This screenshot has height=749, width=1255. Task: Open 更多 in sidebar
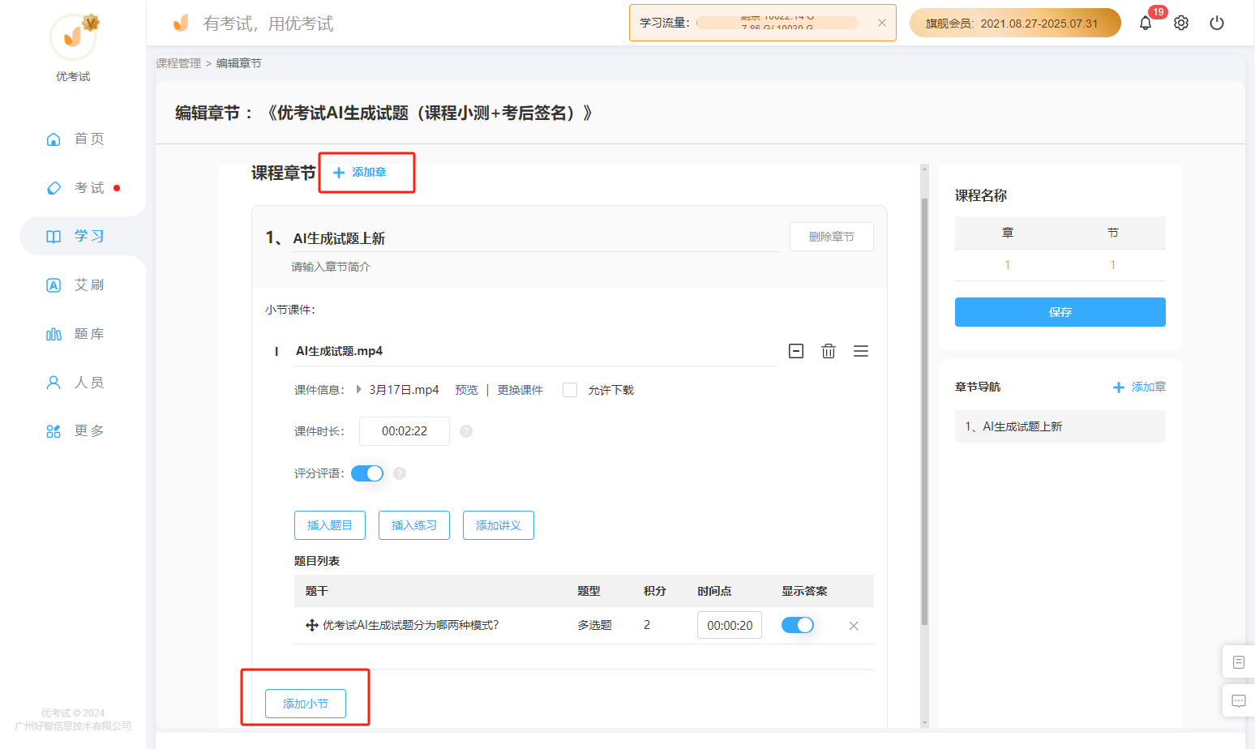[x=75, y=430]
